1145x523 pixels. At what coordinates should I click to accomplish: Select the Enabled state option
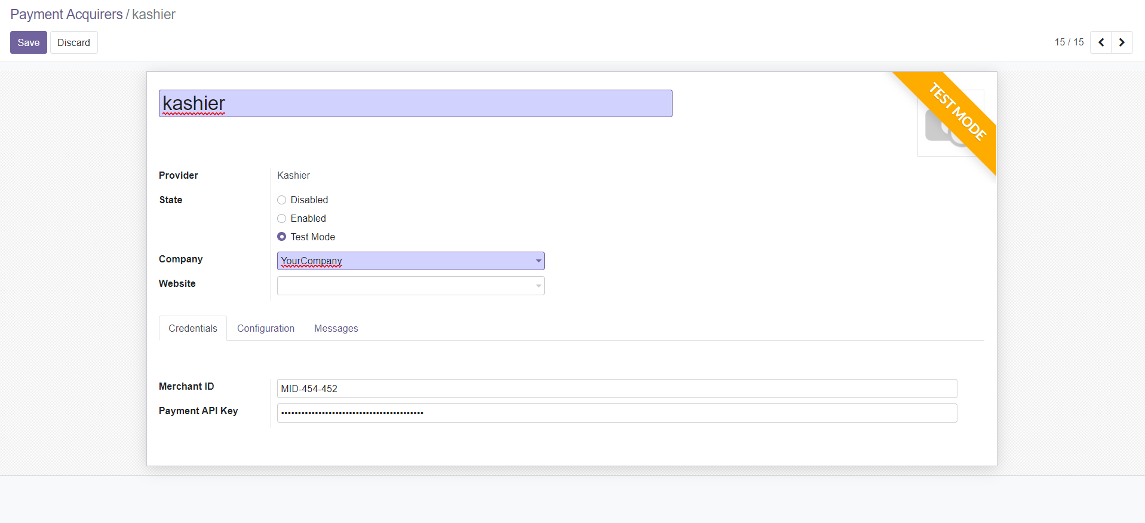click(282, 219)
